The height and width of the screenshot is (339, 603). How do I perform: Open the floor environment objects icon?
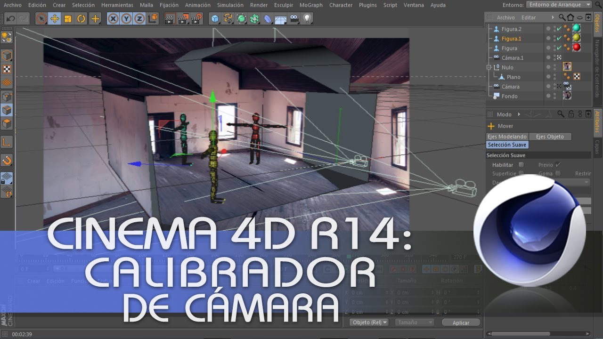(281, 19)
